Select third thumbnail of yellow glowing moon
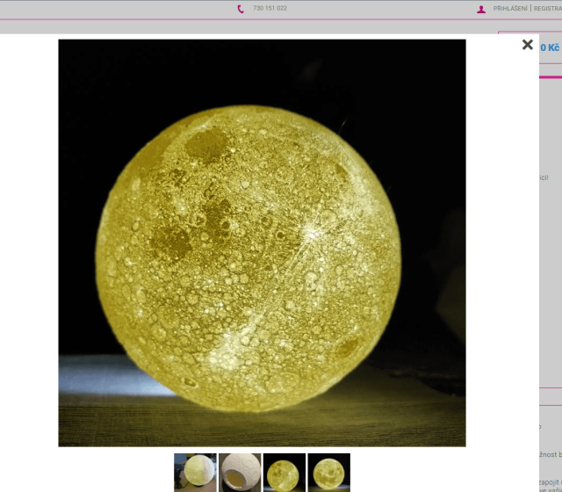 tap(285, 473)
